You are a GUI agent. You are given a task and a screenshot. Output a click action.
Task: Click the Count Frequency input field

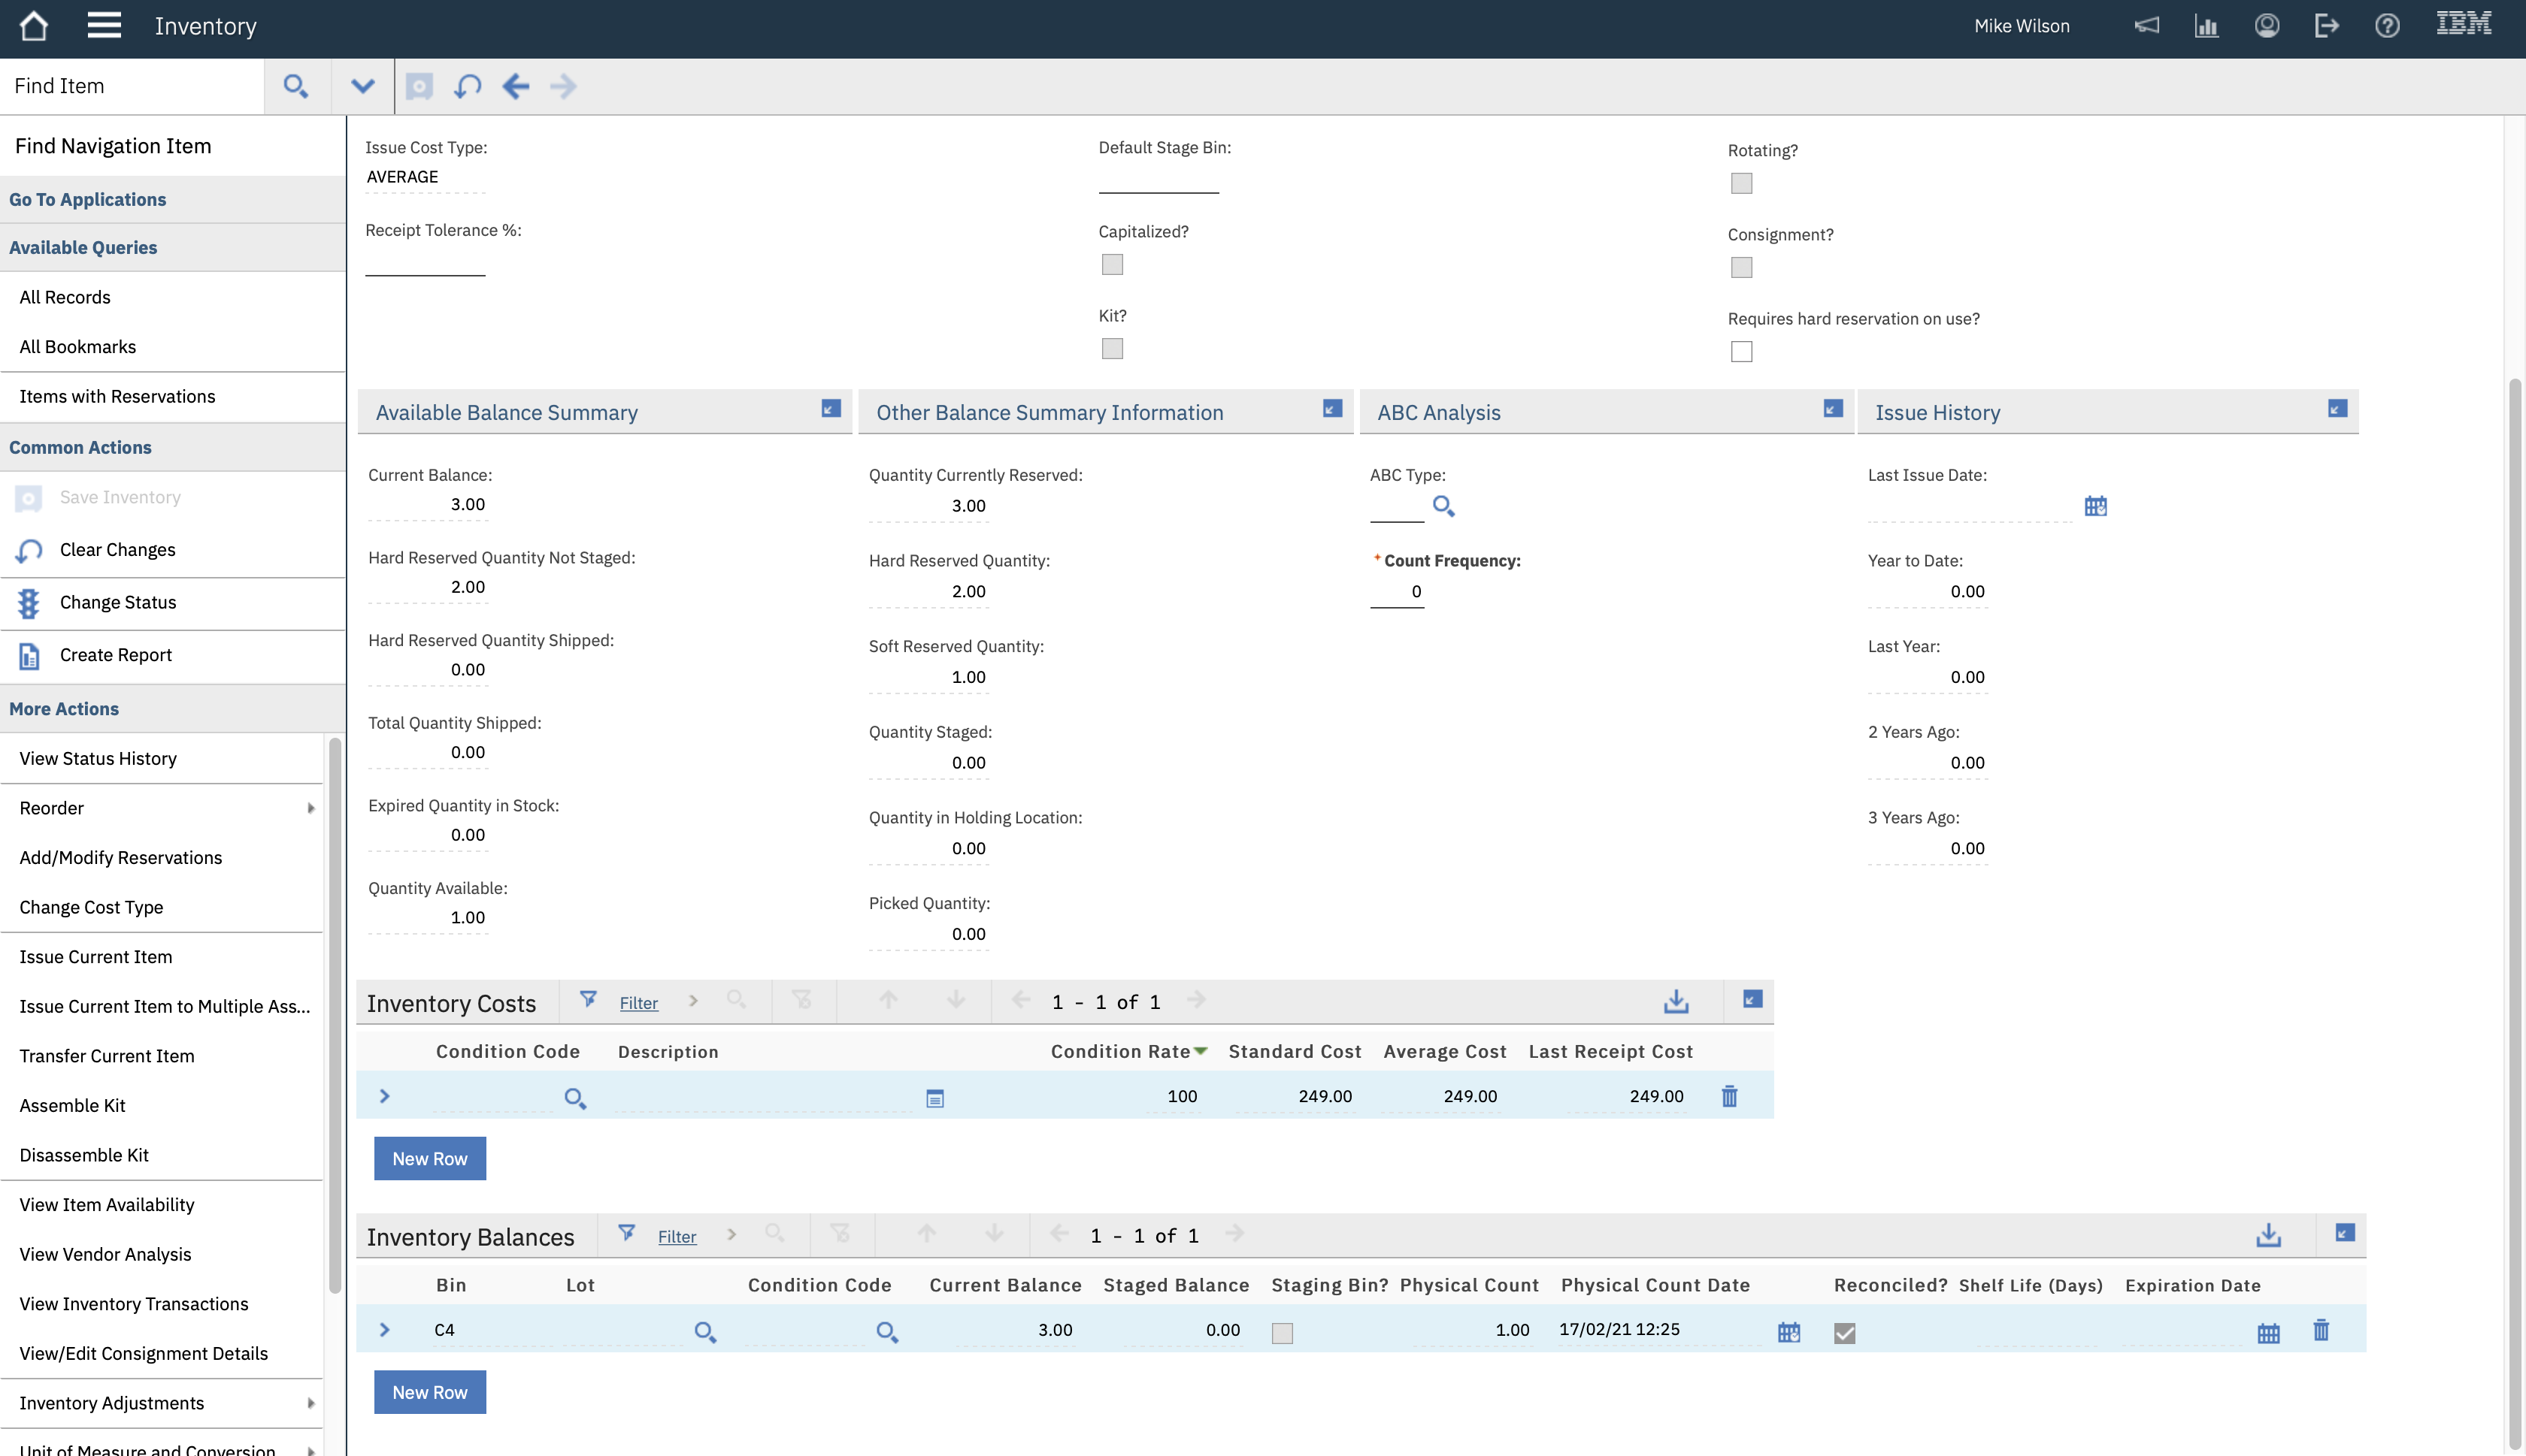[x=1398, y=591]
